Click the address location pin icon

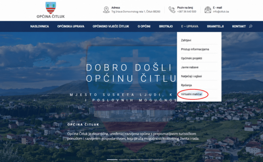pos(106,10)
